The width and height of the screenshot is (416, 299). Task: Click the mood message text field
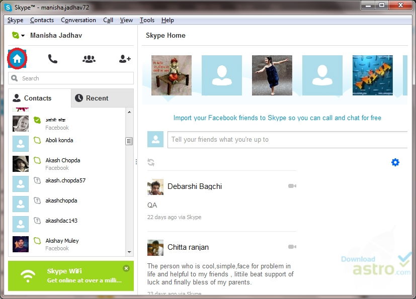[x=287, y=139]
